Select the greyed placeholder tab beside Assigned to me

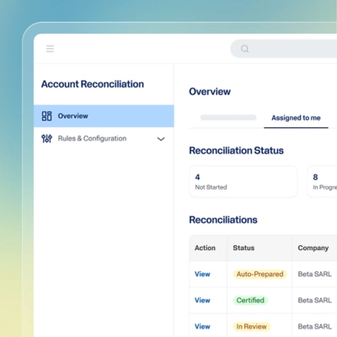[228, 117]
